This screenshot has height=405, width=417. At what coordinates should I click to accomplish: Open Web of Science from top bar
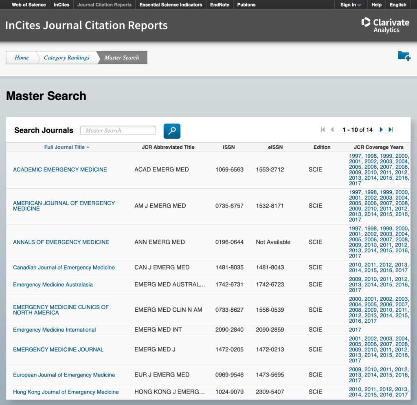[29, 5]
